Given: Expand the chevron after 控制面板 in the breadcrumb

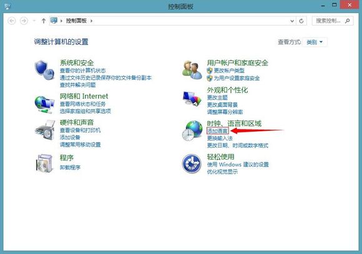Looking at the screenshot, I should (91, 21).
